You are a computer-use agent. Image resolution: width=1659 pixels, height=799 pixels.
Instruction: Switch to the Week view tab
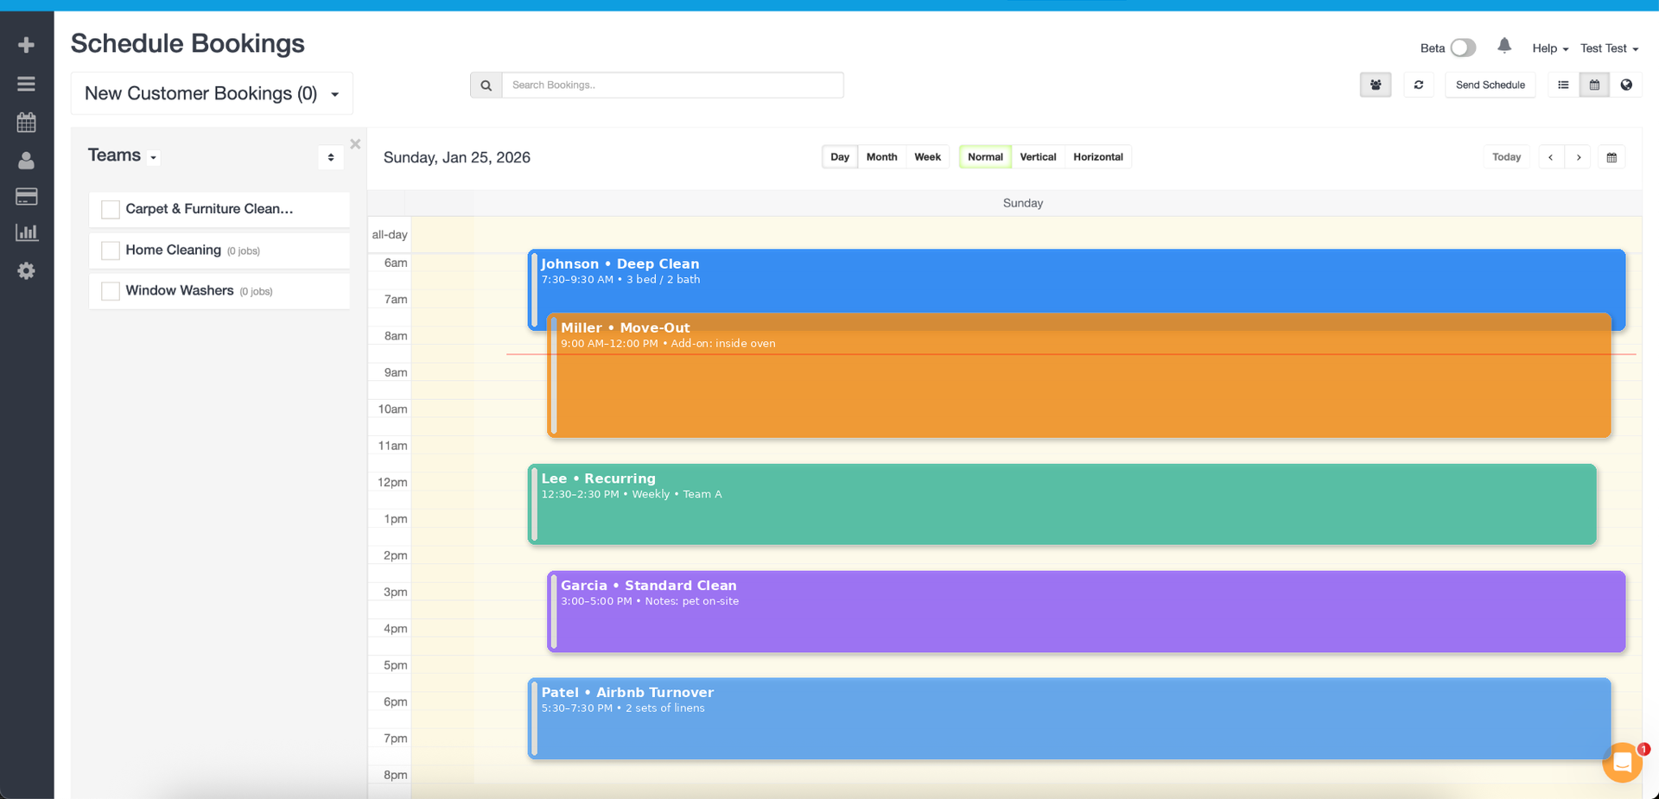927,156
